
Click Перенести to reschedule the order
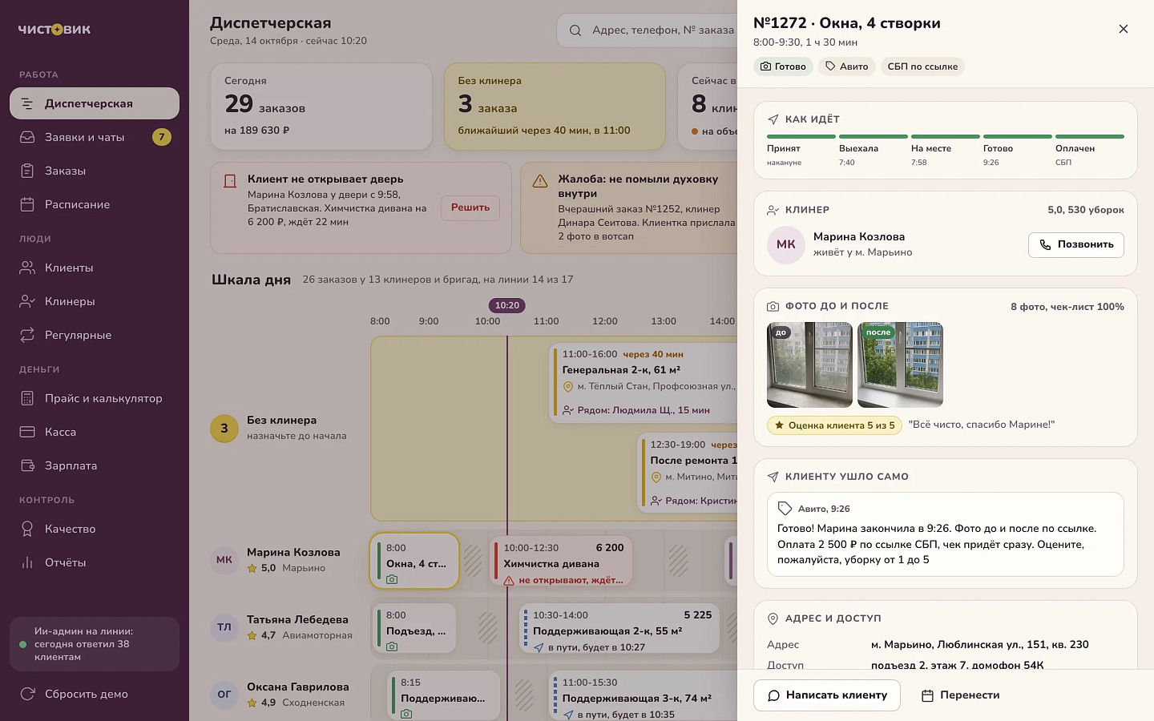(960, 695)
